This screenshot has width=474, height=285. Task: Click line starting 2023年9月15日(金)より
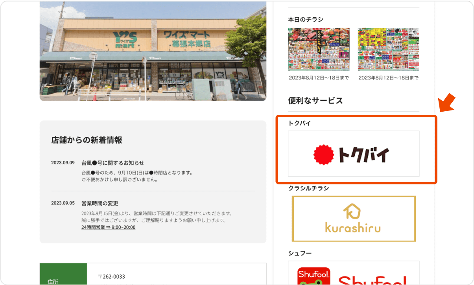157,214
